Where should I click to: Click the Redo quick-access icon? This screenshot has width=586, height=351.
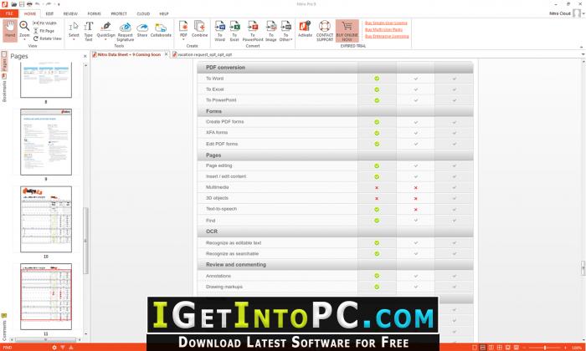click(48, 4)
